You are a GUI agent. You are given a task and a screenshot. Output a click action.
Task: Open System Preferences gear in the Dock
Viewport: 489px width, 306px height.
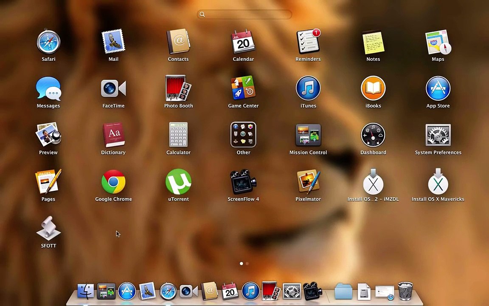click(x=292, y=291)
